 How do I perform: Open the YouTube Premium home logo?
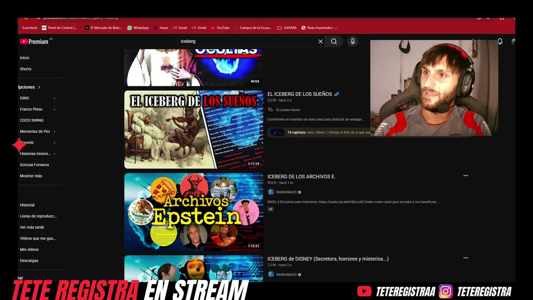click(34, 41)
